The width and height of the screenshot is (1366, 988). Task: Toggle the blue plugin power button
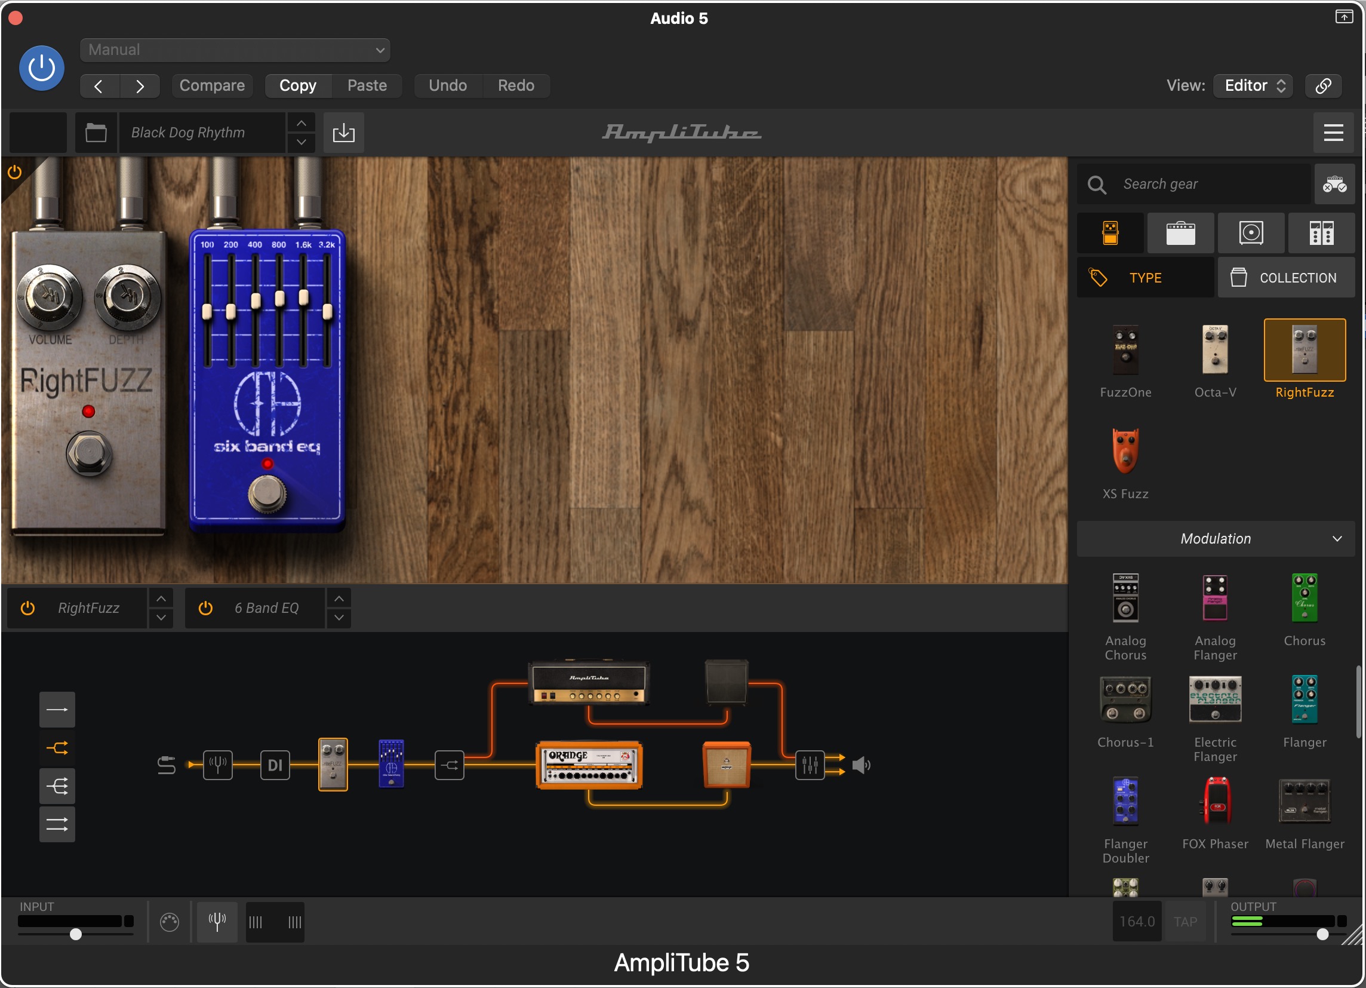42,67
